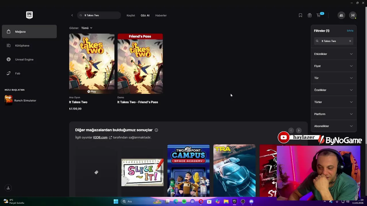Screen dimensions: 367x206
Task: Open the volume control in tray
Action: click(347, 201)
